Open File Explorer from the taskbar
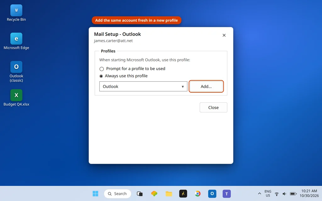 pyautogui.click(x=169, y=193)
